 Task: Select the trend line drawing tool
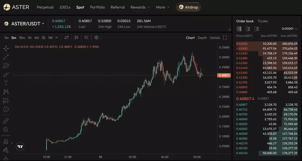tap(6, 57)
